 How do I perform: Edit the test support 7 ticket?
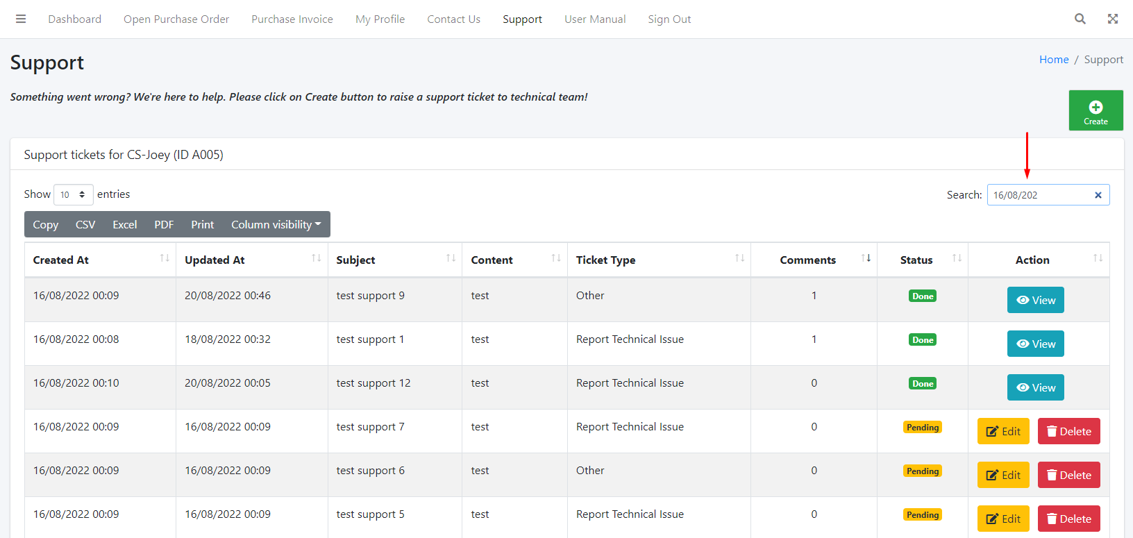pyautogui.click(x=1002, y=431)
